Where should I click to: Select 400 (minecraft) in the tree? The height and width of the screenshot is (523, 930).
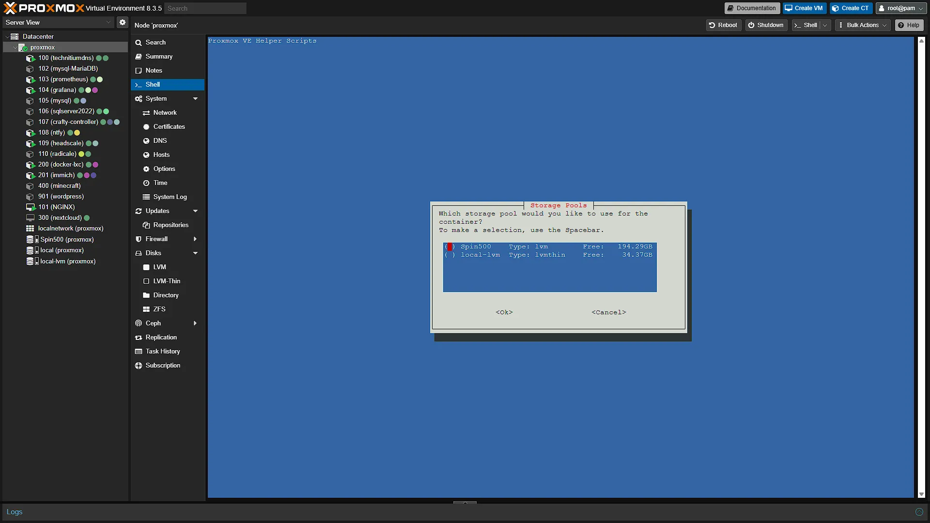(x=65, y=186)
